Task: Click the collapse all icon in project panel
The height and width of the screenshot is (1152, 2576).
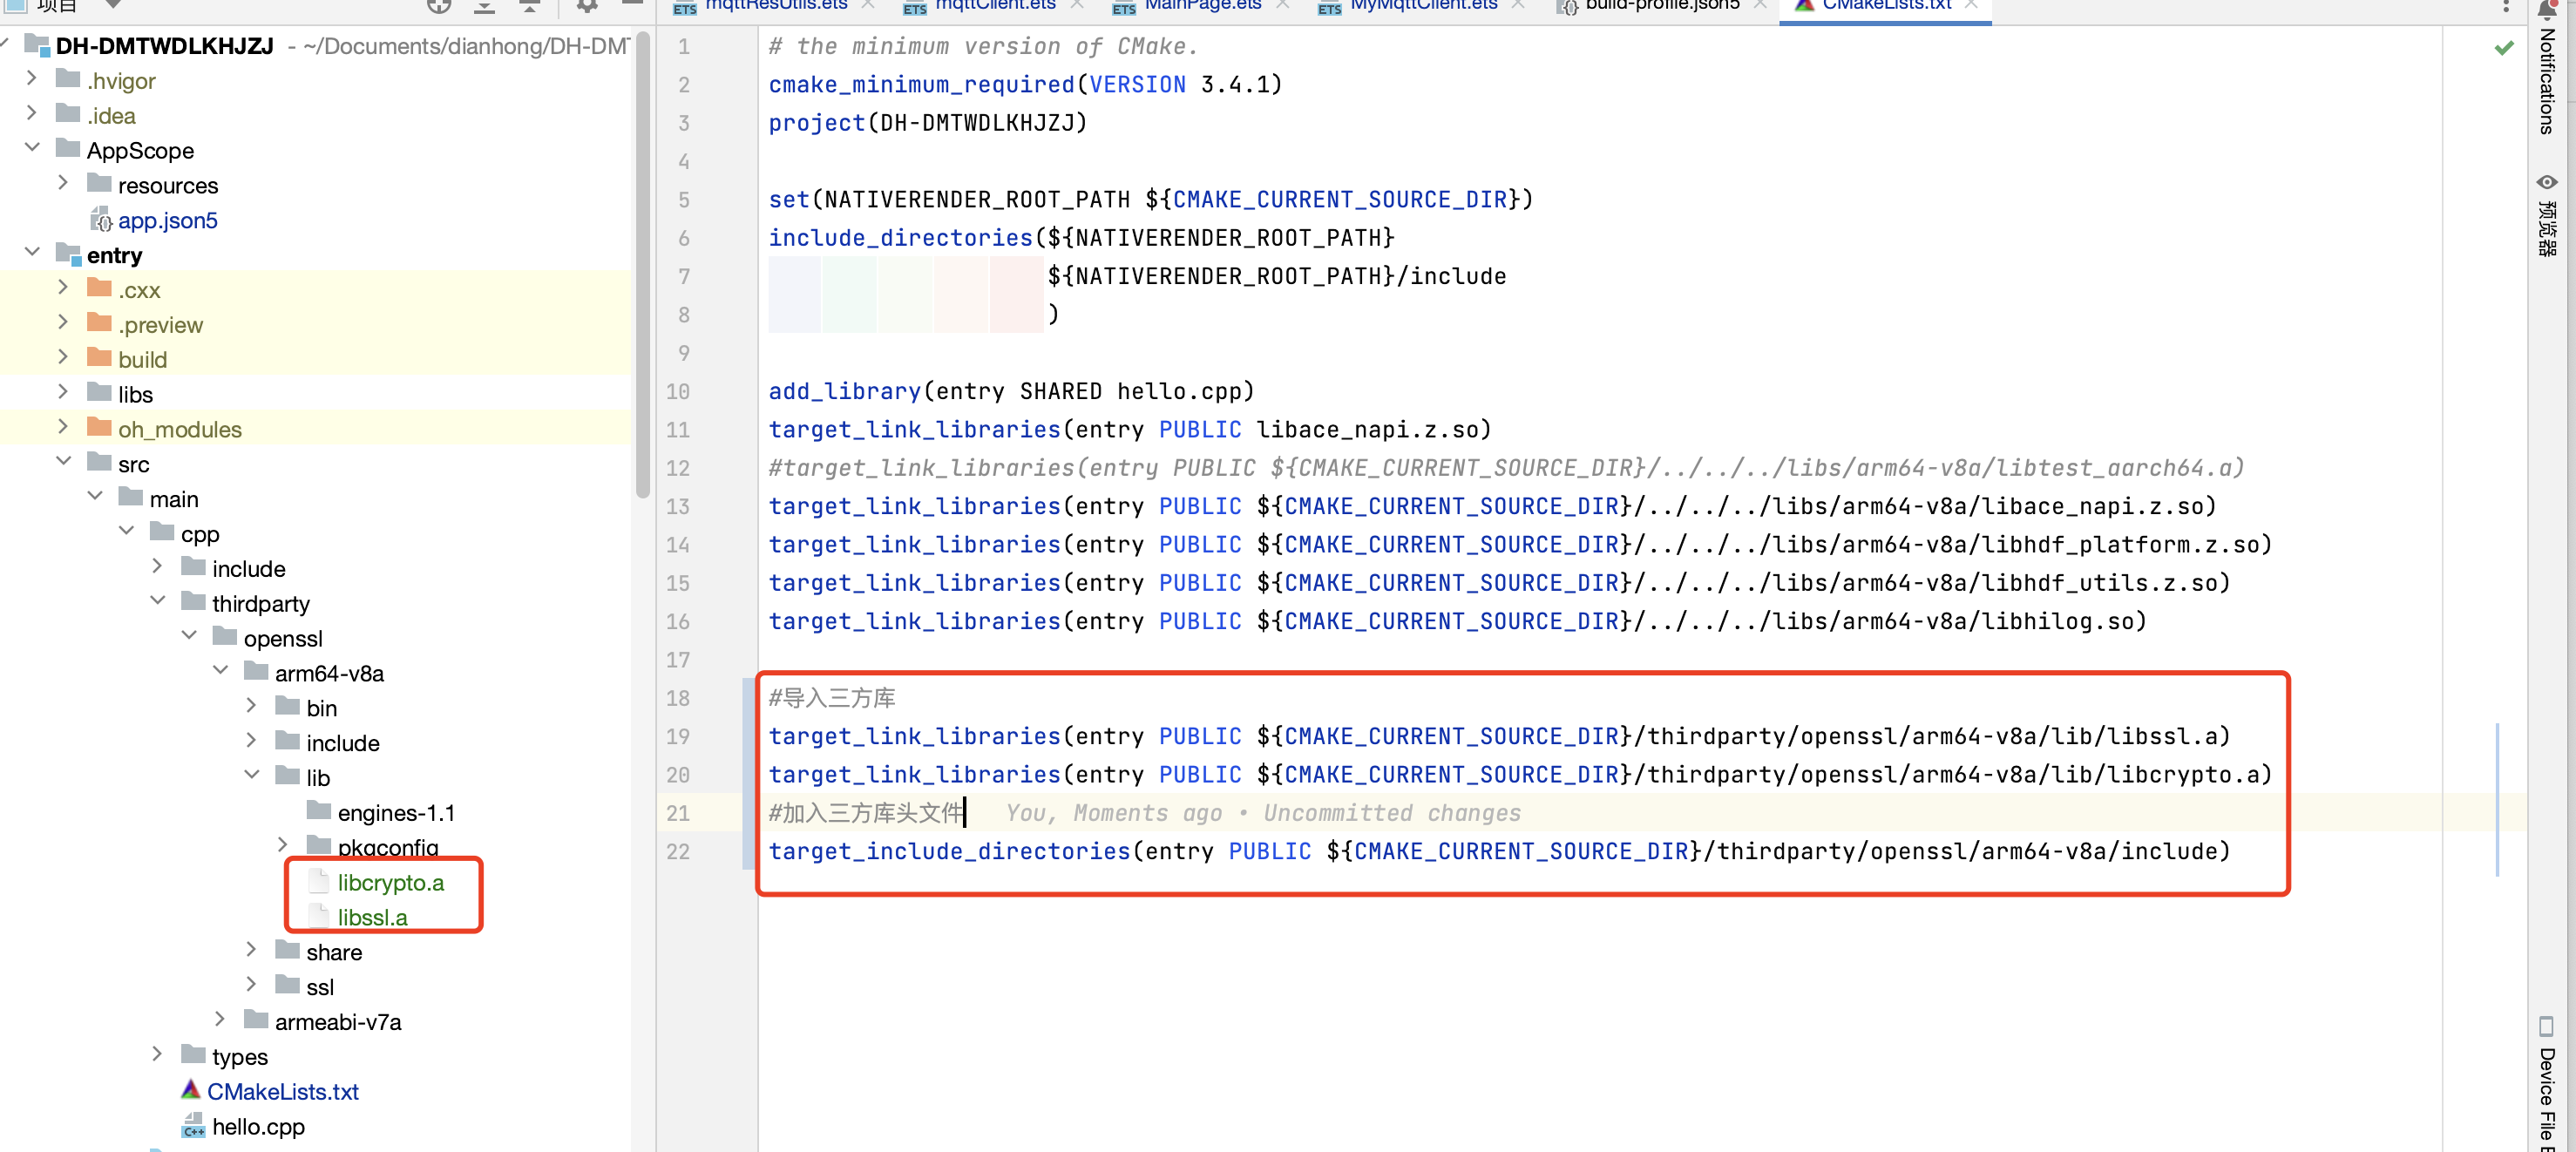Action: (530, 6)
